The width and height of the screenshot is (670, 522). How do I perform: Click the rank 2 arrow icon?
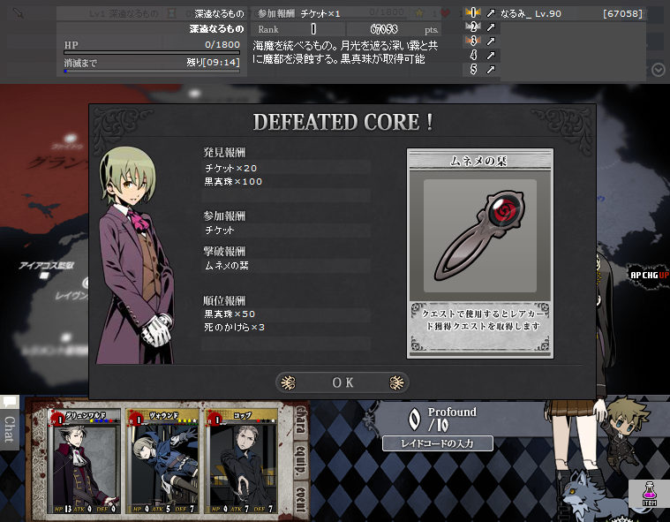491,27
